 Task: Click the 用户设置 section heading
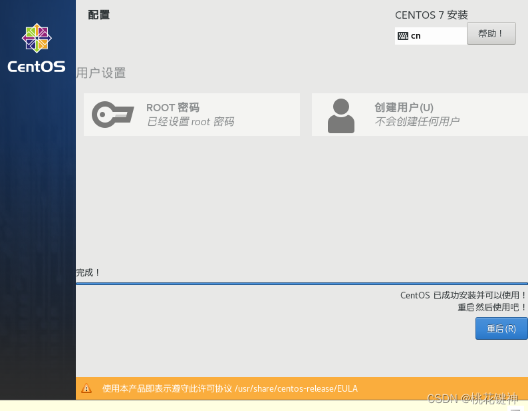(x=100, y=73)
